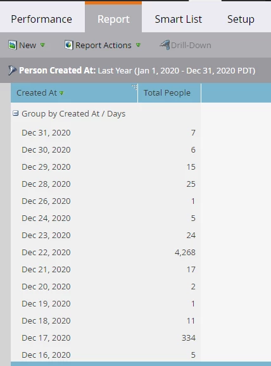Collapse the Group by Created At / Days group

tap(15, 113)
